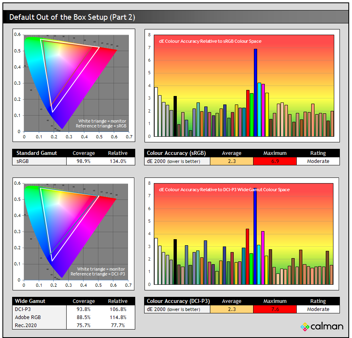Click the black bar in the sRGB chart
Image resolution: width=352 pixels, height=338 pixels.
point(175,116)
